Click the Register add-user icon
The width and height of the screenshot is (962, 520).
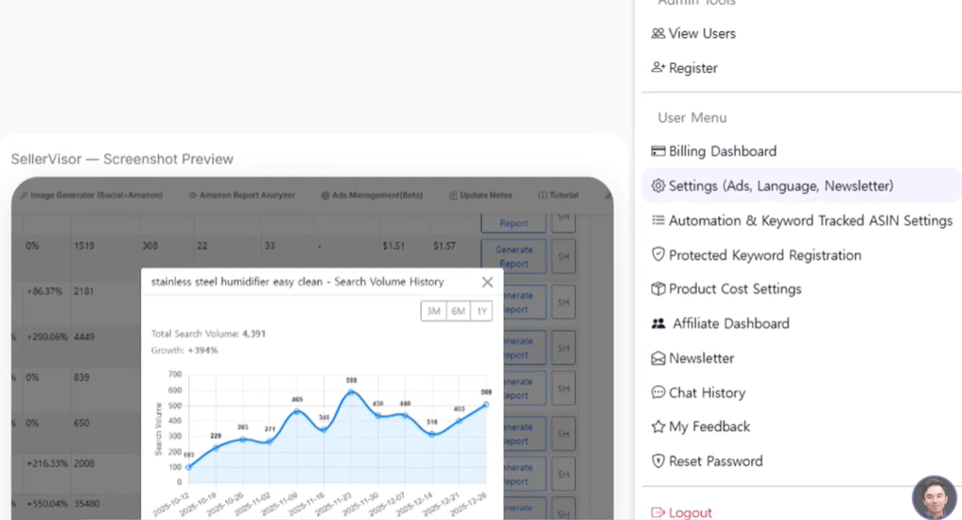(x=657, y=67)
